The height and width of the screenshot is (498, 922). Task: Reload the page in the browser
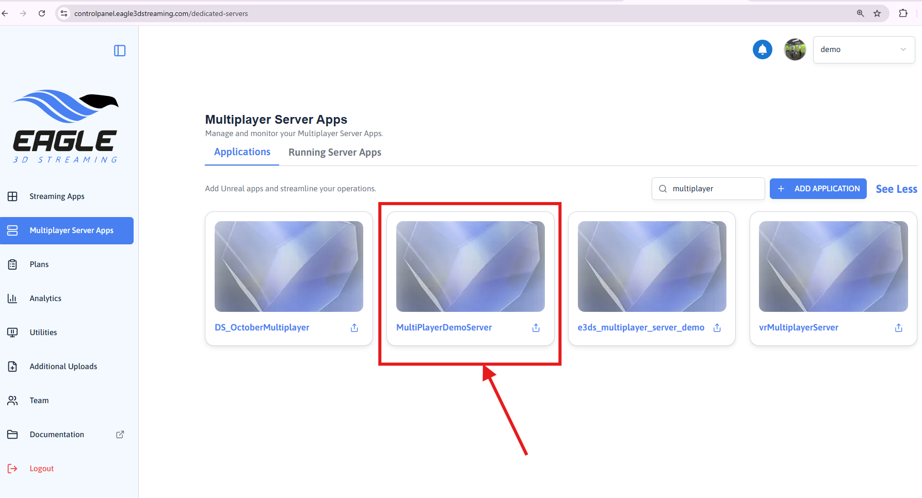point(42,13)
